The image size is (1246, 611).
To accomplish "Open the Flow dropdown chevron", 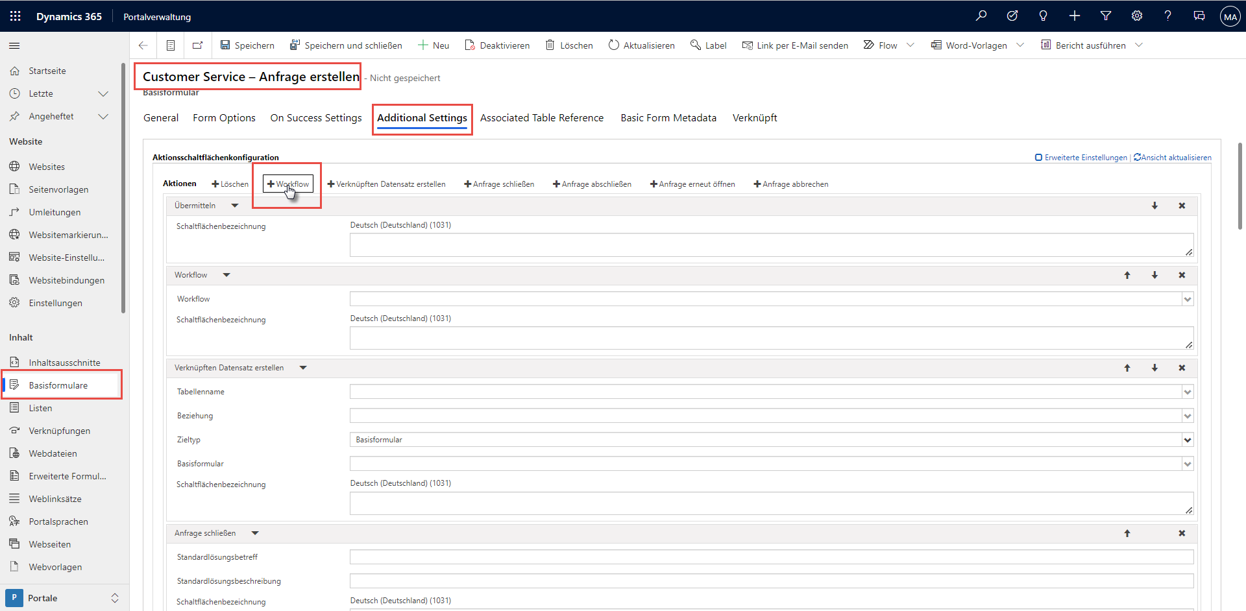I will tap(910, 45).
